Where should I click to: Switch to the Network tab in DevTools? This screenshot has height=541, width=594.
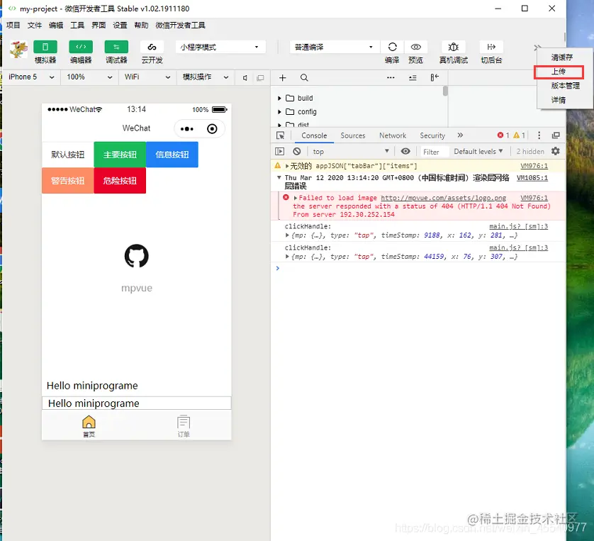point(393,135)
